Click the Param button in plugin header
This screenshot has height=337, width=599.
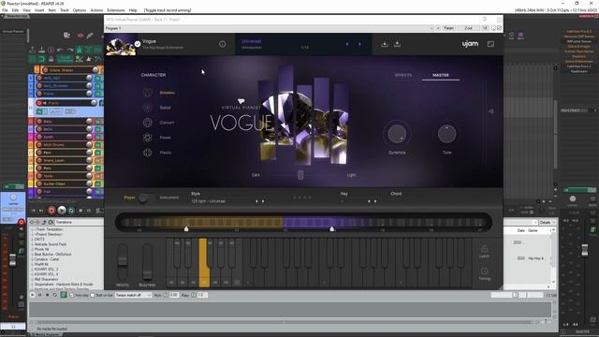(449, 28)
